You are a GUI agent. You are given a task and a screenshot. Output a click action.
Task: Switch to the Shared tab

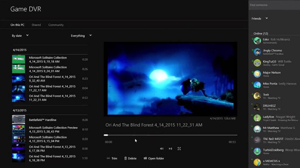pyautogui.click(x=36, y=25)
